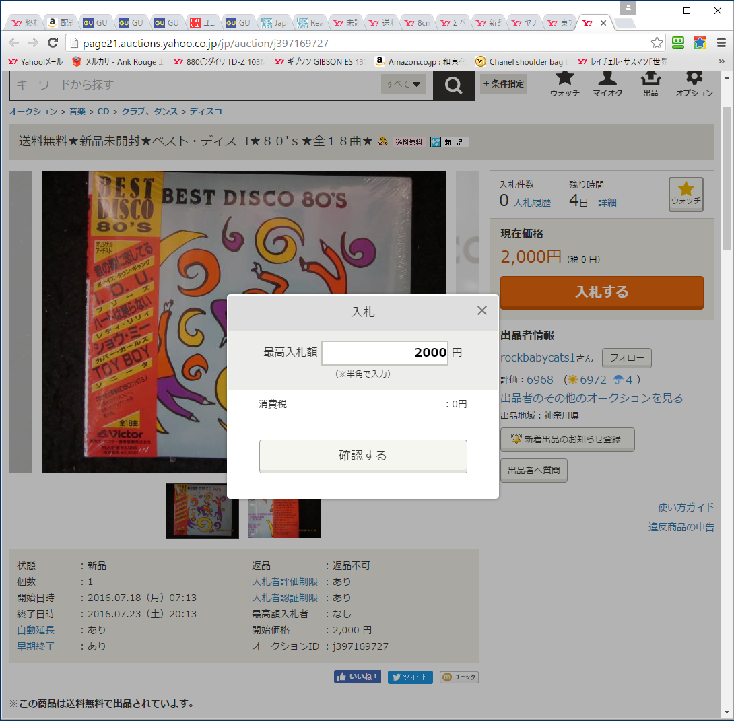The height and width of the screenshot is (721, 734).
Task: Click the Chrome user profile icon
Action: tap(628, 8)
